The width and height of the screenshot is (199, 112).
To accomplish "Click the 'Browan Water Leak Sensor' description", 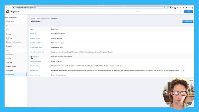I will pos(58,75).
